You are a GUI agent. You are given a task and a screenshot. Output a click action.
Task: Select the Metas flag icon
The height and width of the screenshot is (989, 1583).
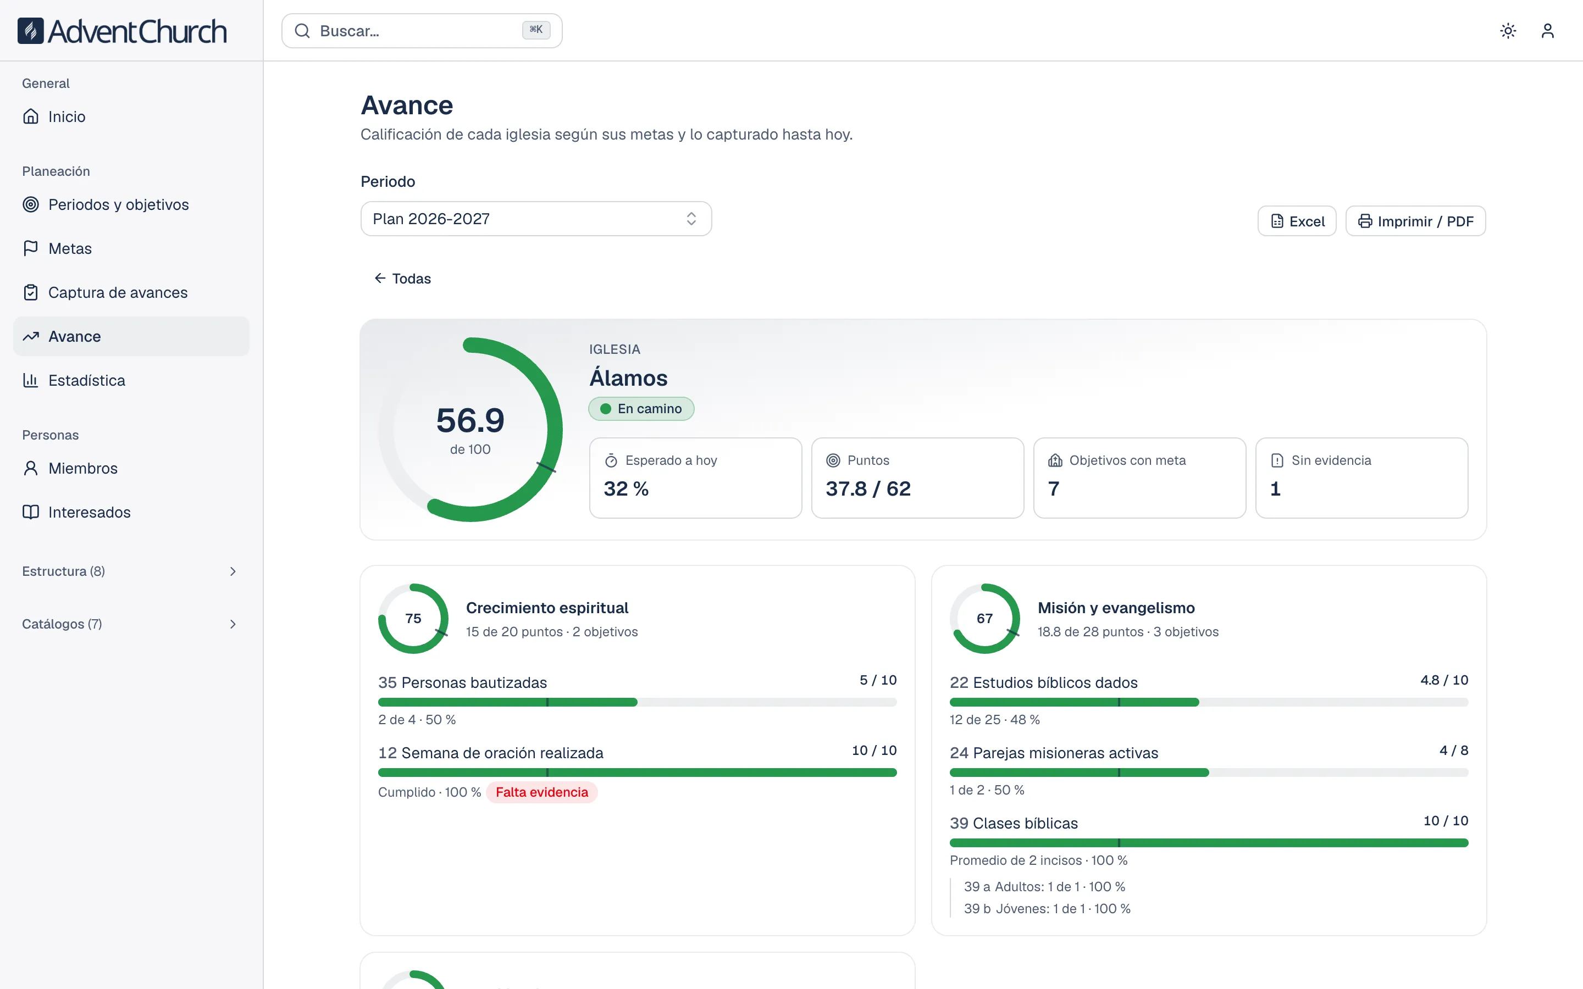[x=31, y=248]
